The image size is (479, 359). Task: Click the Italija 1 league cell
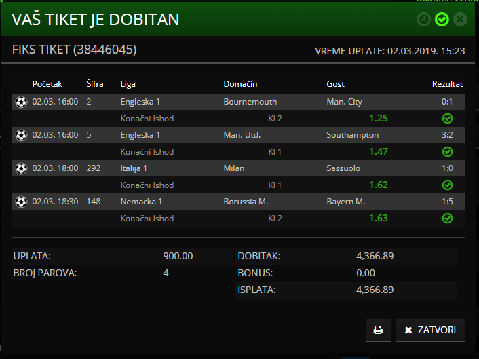[x=134, y=168]
